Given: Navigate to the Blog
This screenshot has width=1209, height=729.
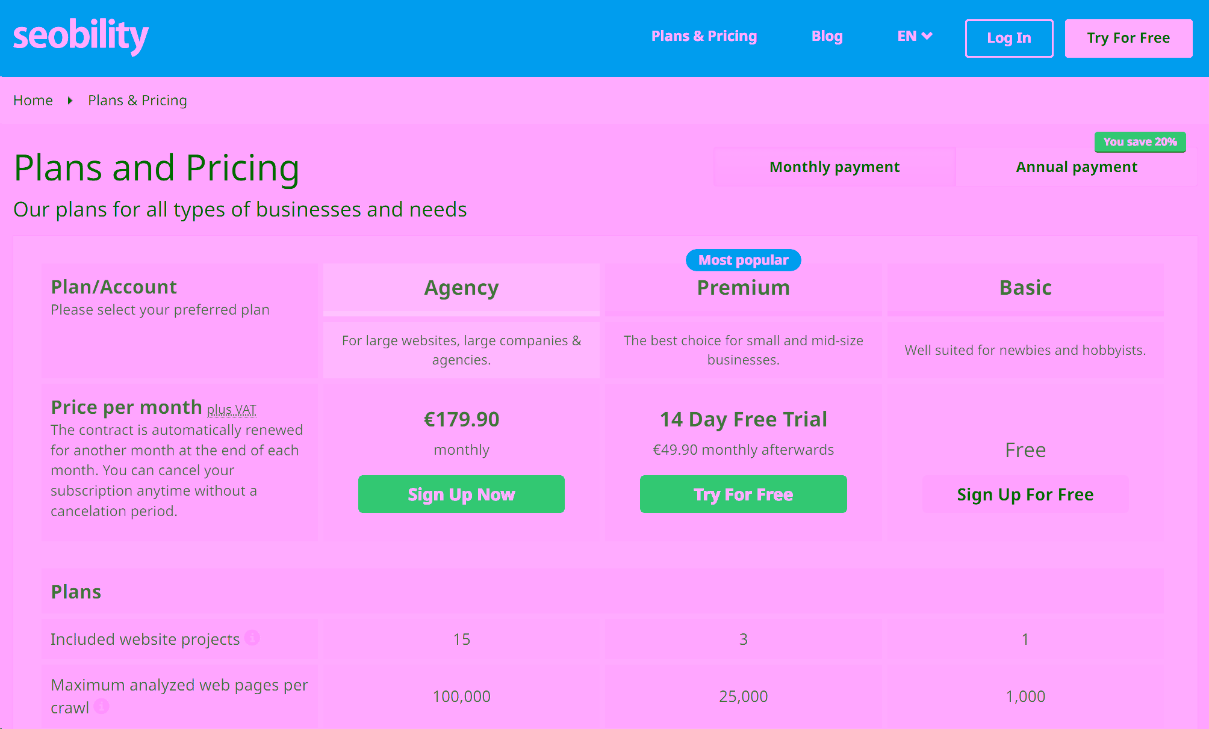Looking at the screenshot, I should click(827, 36).
